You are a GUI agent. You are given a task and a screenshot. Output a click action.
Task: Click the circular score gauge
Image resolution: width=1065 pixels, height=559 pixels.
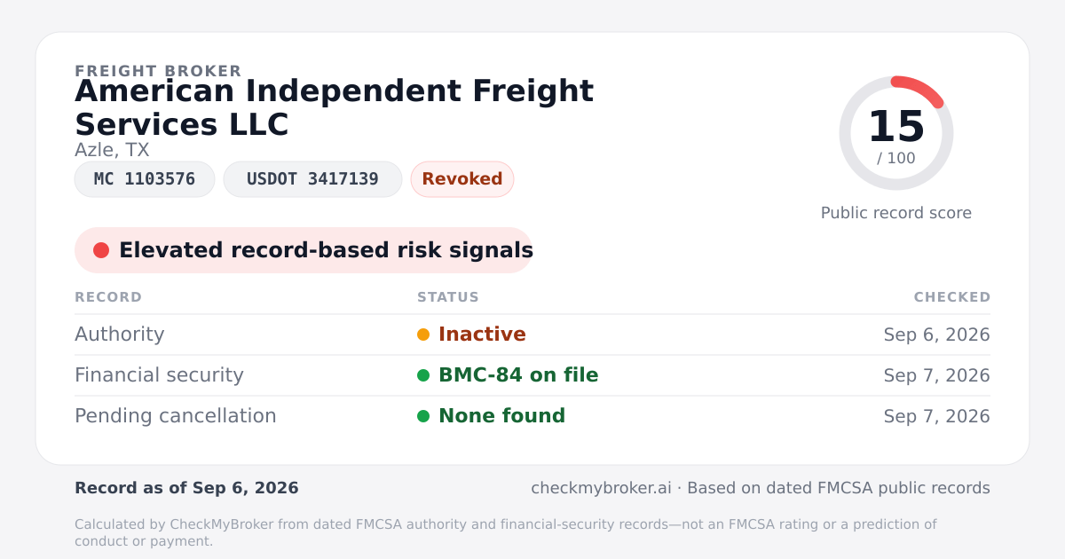pyautogui.click(x=896, y=133)
